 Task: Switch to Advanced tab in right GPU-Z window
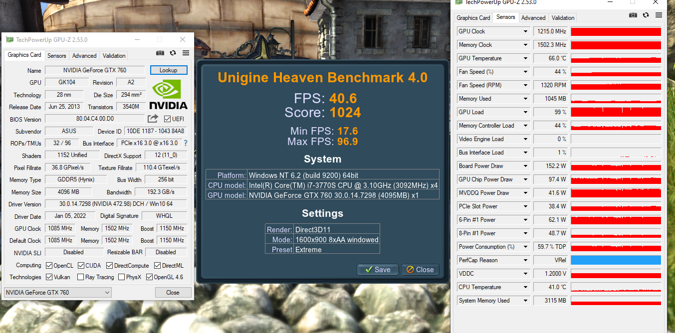(x=533, y=18)
